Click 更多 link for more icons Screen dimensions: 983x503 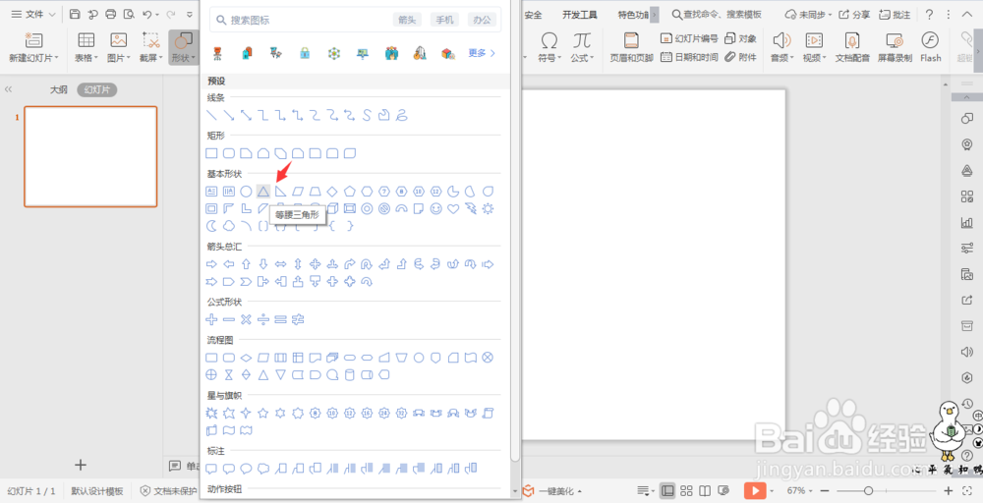(482, 53)
